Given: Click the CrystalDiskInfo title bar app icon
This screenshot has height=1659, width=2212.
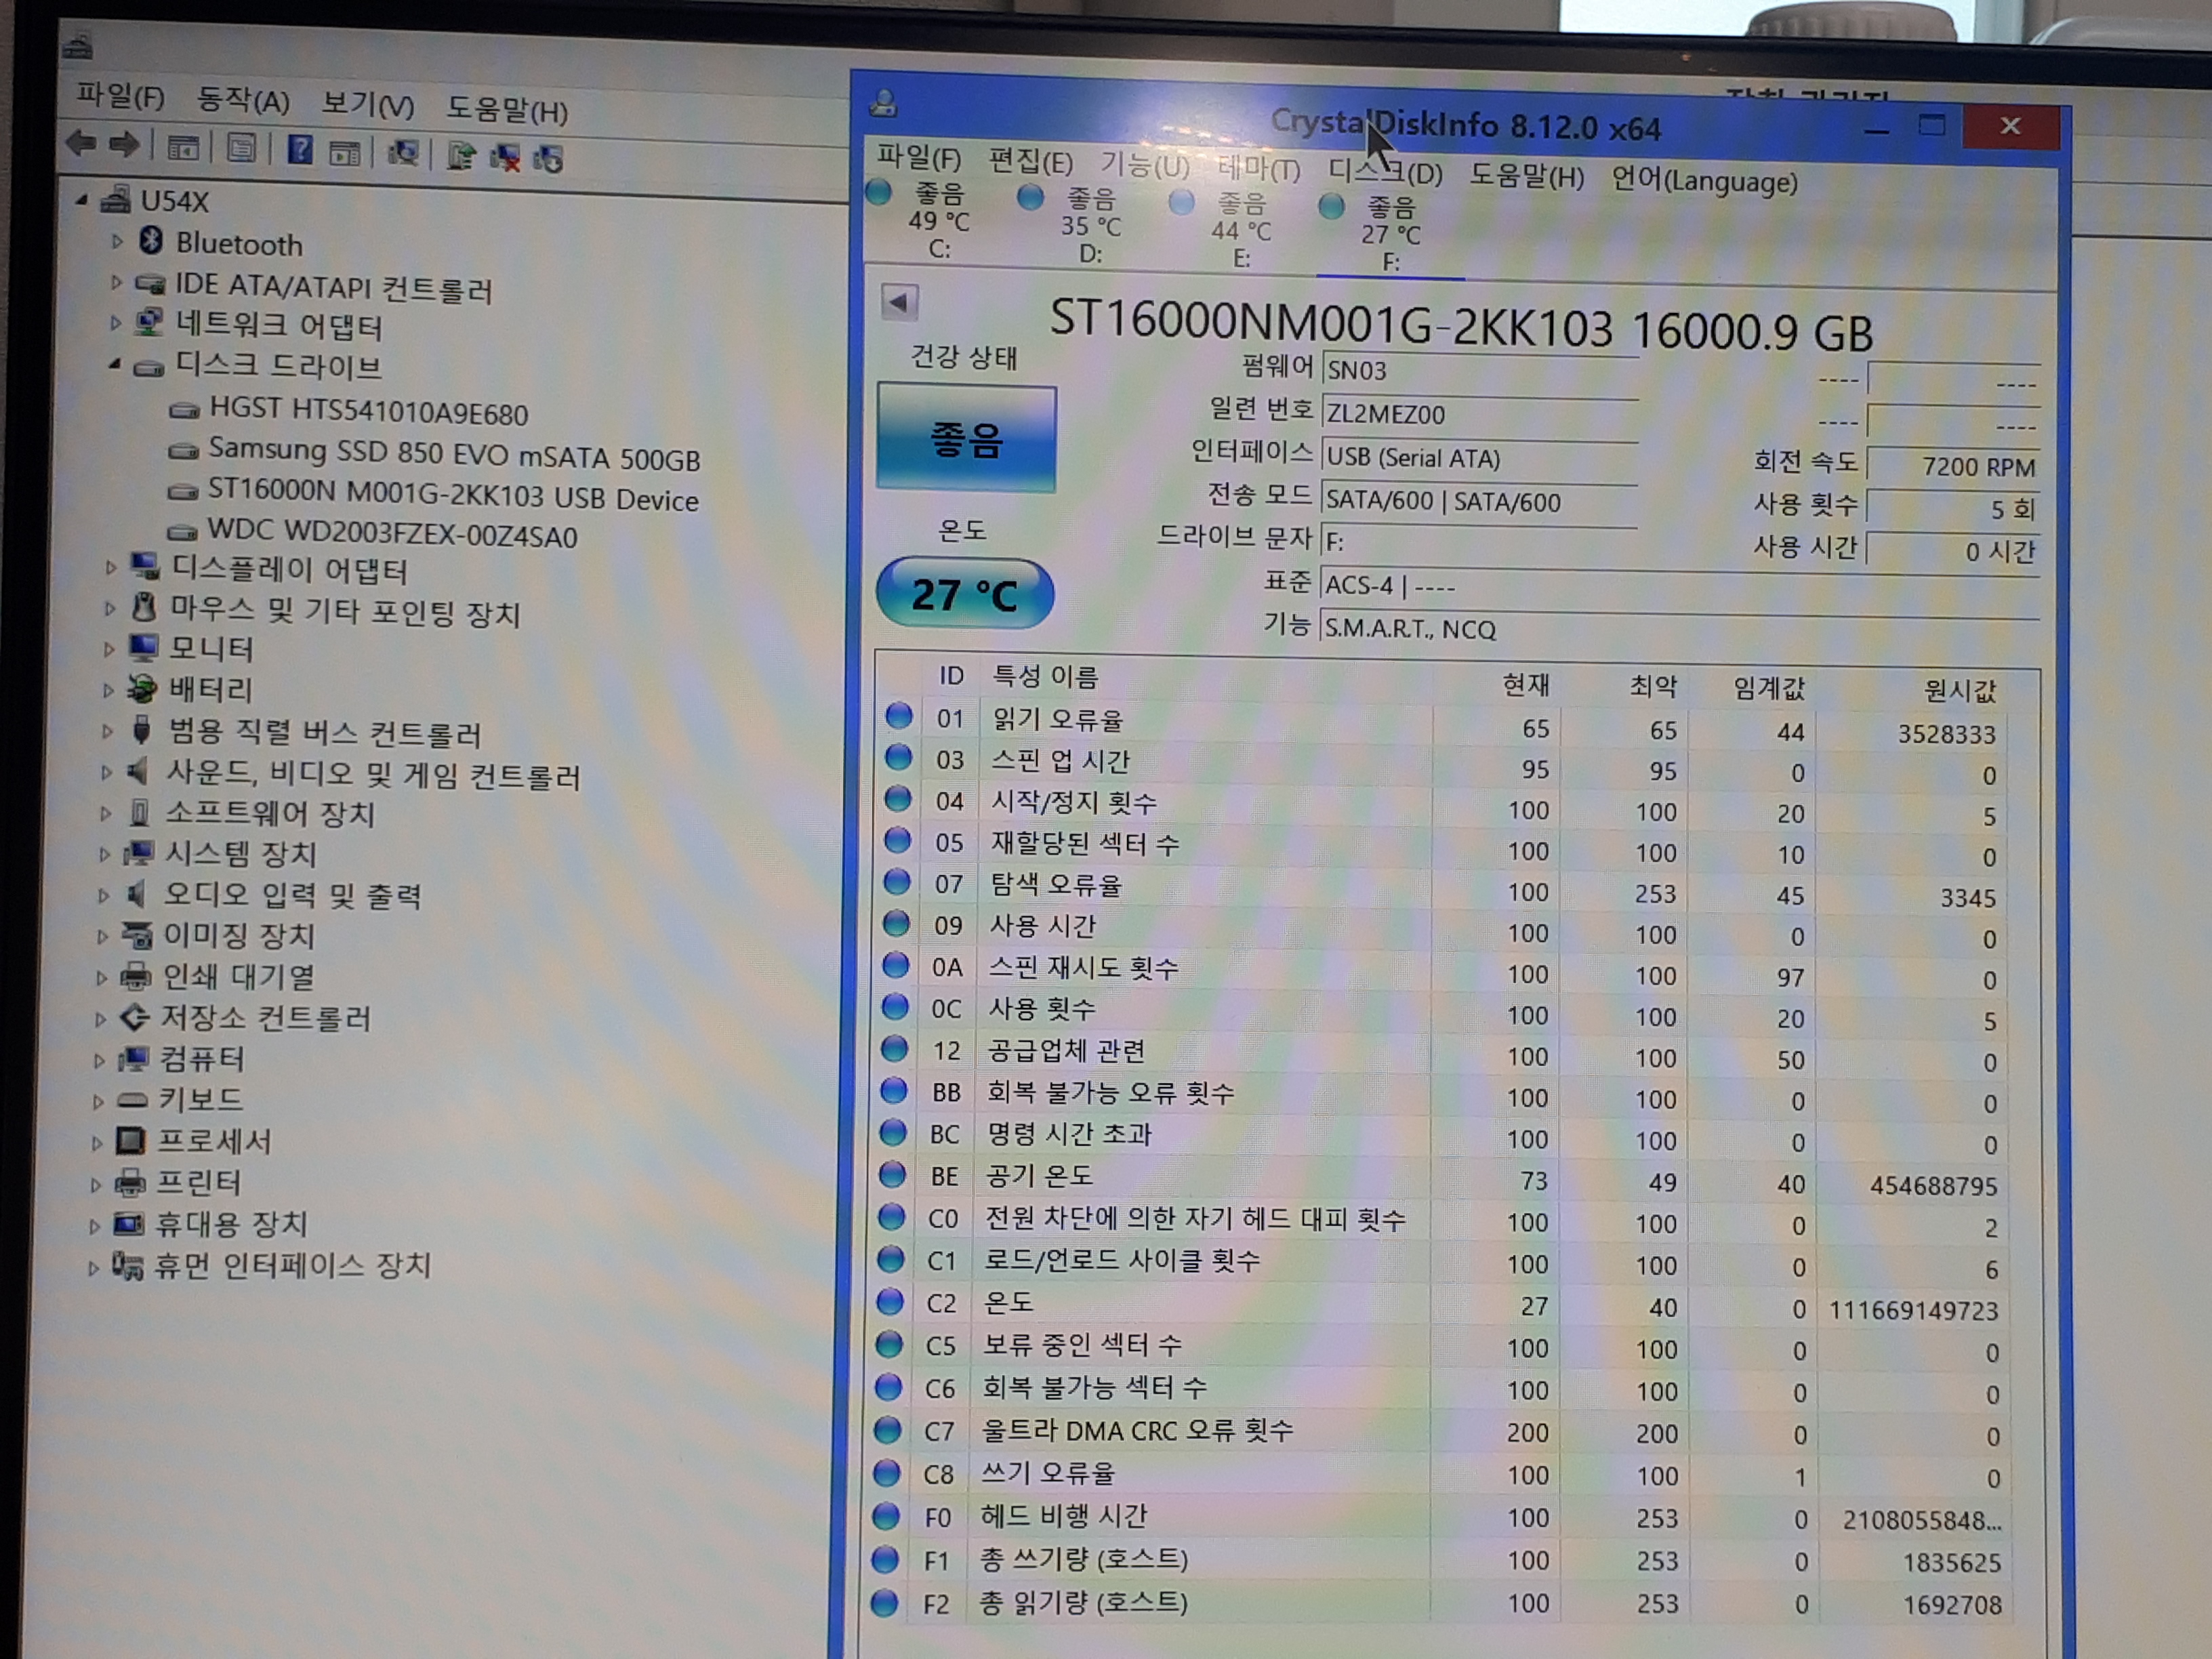Looking at the screenshot, I should (884, 103).
